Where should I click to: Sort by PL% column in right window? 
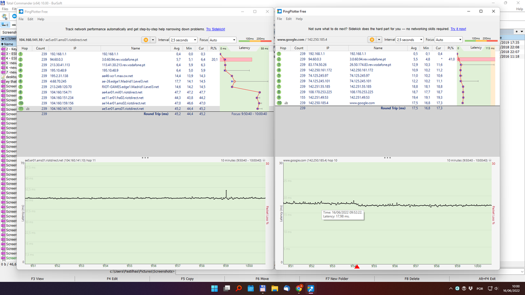pyautogui.click(x=450, y=48)
